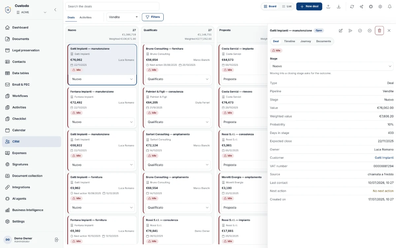The height and width of the screenshot is (248, 396).
Task: Go to Legal preservation section
Action: coord(31,50)
